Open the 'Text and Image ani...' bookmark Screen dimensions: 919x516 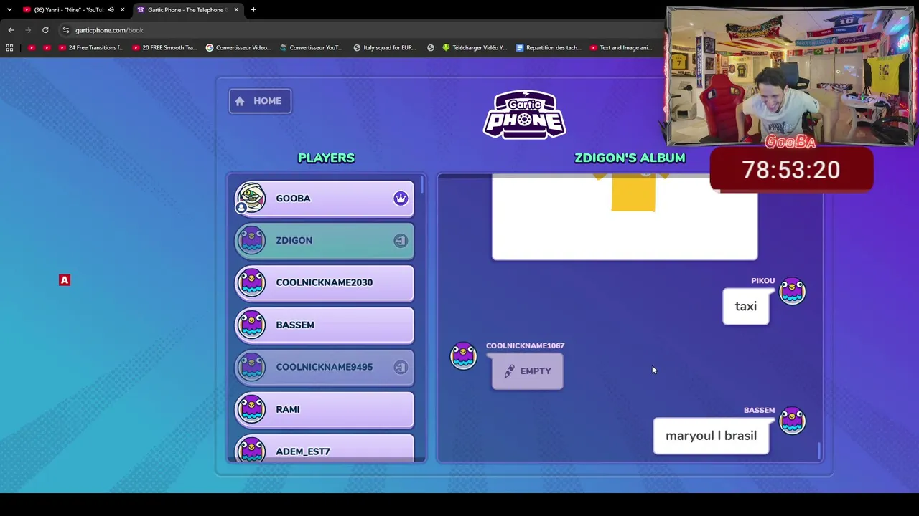pos(621,48)
